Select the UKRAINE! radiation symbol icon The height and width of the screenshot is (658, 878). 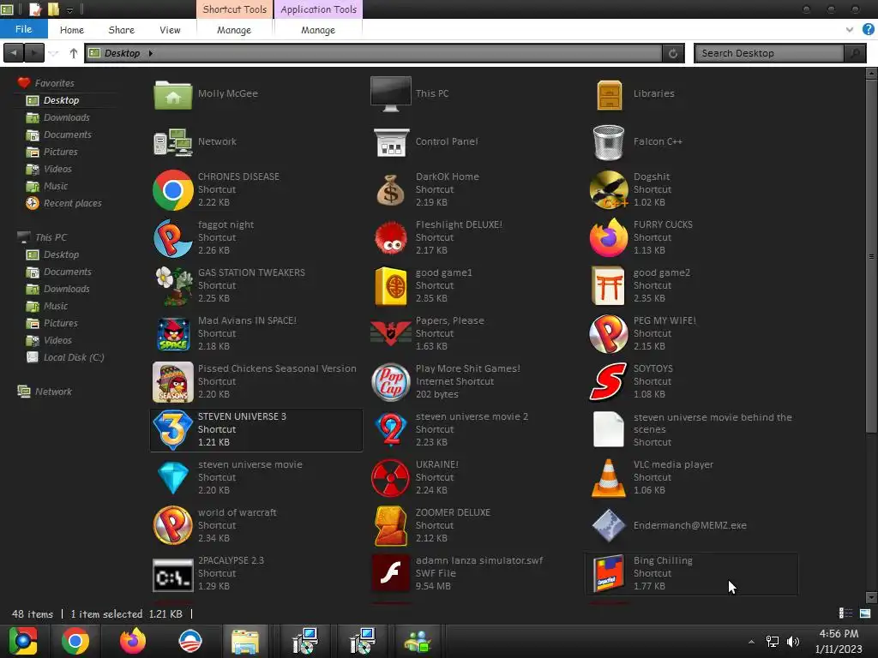pos(391,478)
